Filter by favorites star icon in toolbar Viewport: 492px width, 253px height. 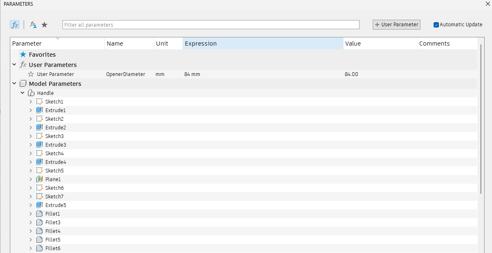pos(44,25)
